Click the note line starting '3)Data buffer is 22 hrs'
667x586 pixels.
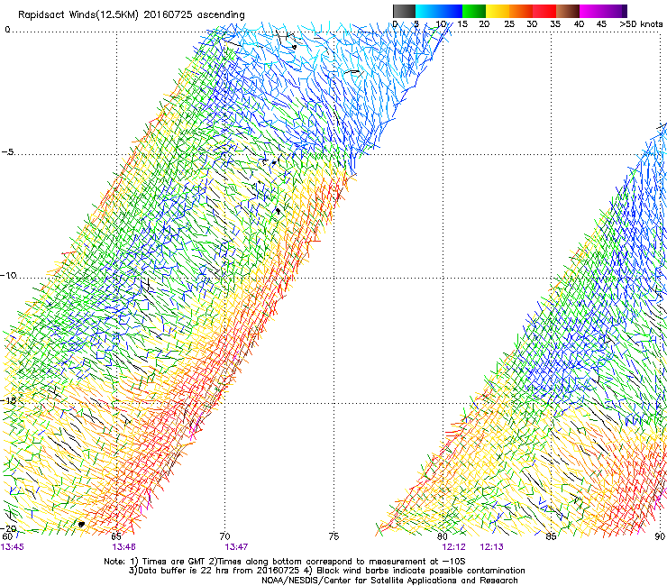pyautogui.click(x=326, y=571)
